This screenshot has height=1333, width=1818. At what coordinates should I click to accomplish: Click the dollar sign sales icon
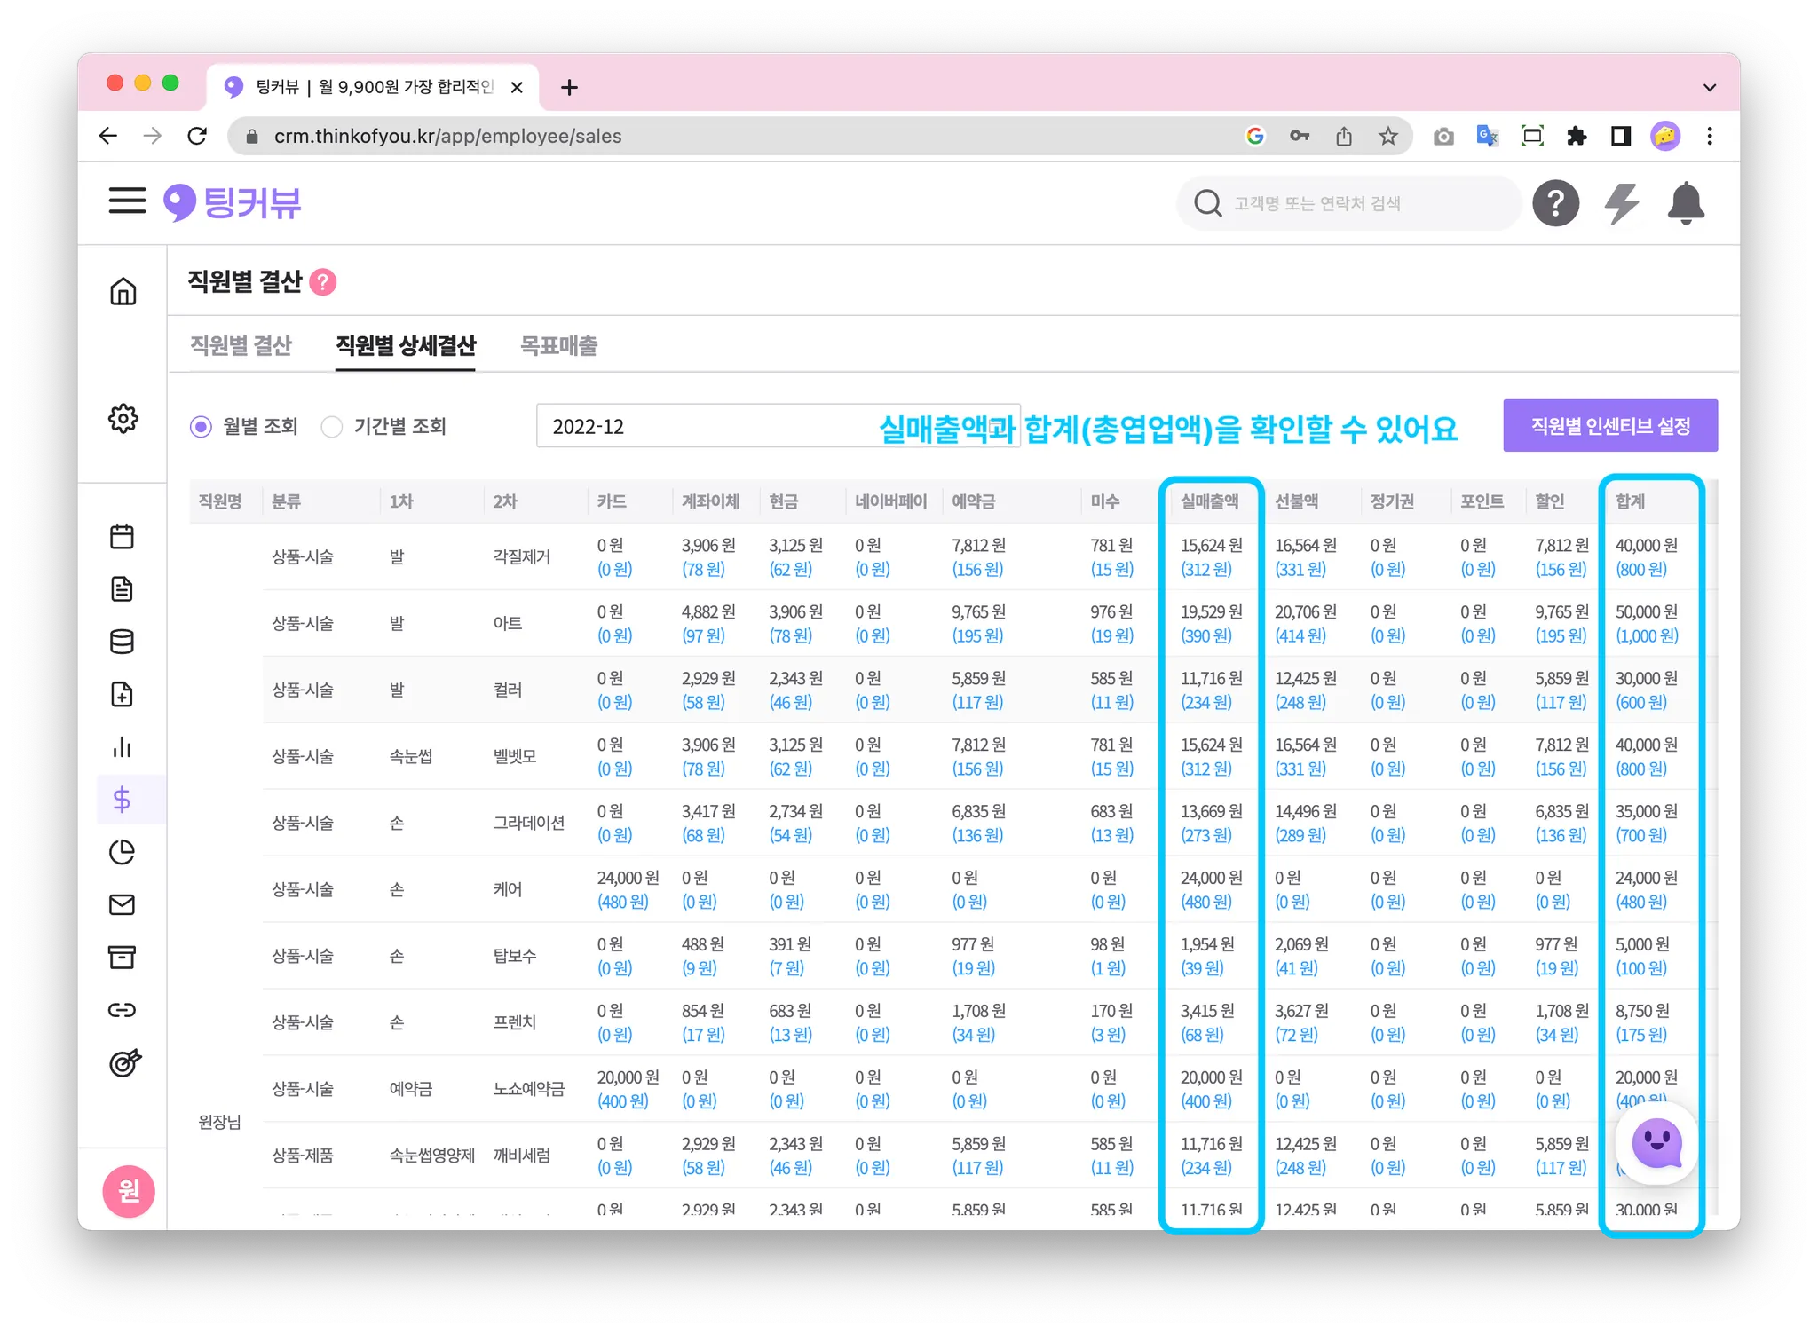[x=123, y=800]
